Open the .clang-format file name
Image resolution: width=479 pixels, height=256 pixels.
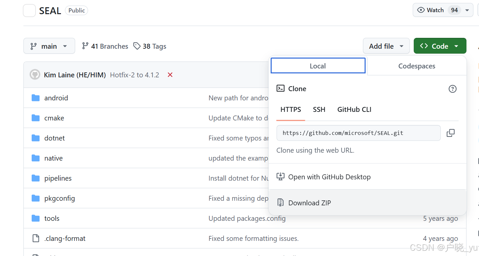pos(65,239)
